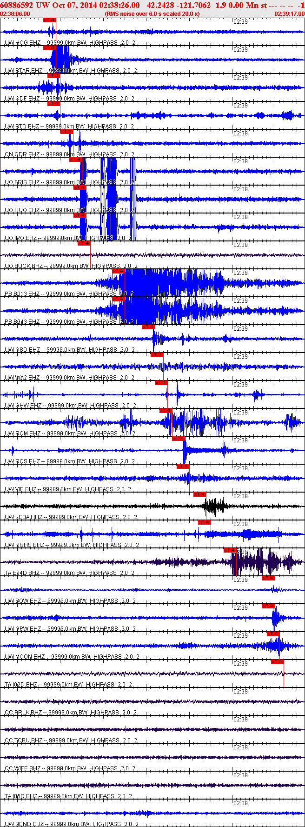Click the red pick flag on UW RCM trace
Image resolution: width=305 pixels, height=827 pixels.
point(166,411)
